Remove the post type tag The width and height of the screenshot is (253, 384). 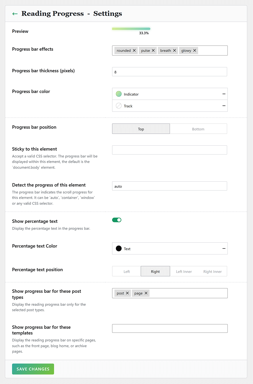(127, 293)
